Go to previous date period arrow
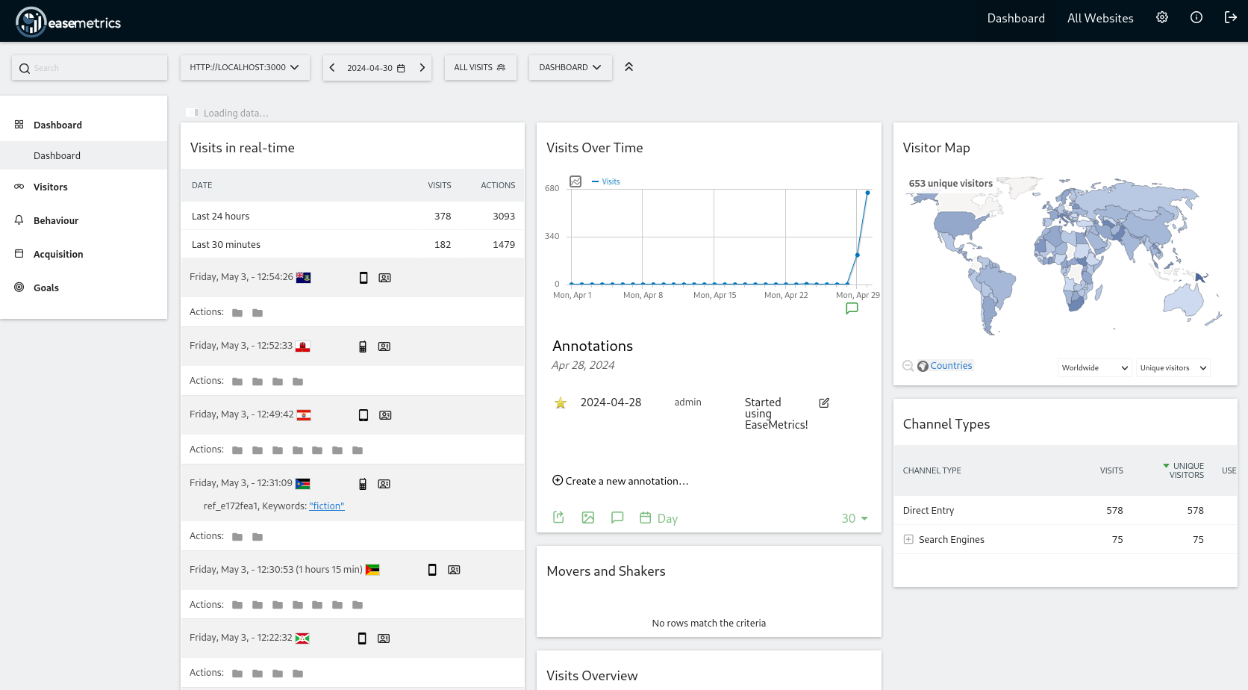Image resolution: width=1248 pixels, height=690 pixels. (332, 67)
